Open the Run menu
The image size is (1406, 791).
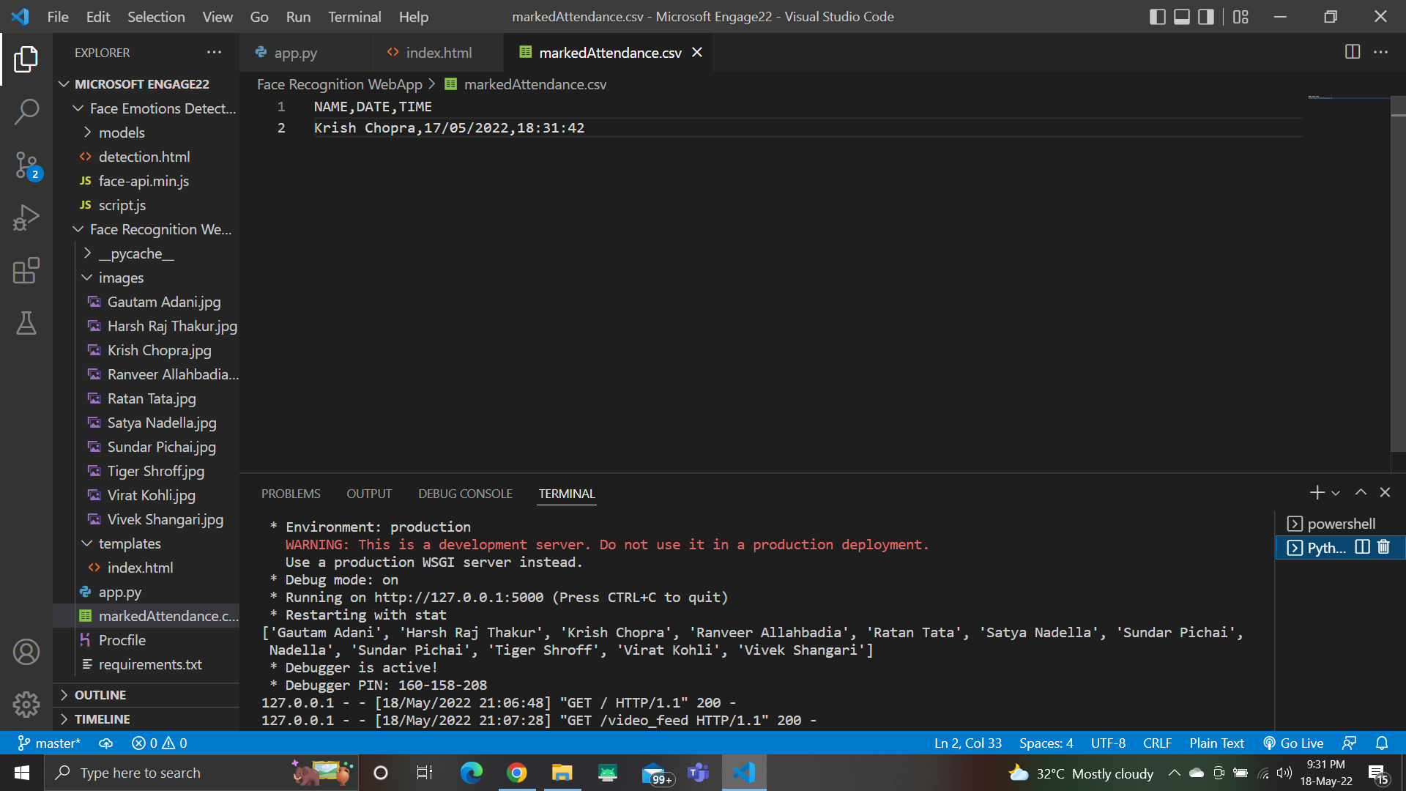point(298,16)
